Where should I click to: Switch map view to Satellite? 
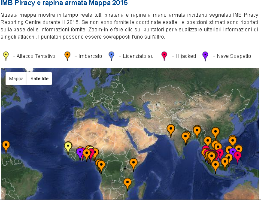click(x=39, y=79)
